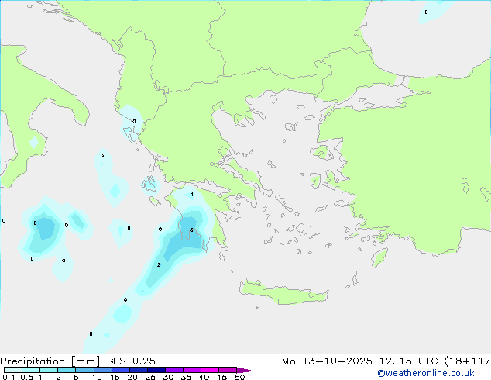Click the 40–45 mm magenta legend swatch

pyautogui.click(x=210, y=370)
